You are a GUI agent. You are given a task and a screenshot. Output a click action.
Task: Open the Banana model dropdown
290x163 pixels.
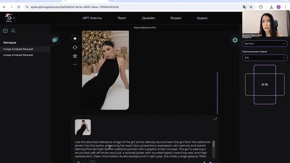tap(265, 43)
